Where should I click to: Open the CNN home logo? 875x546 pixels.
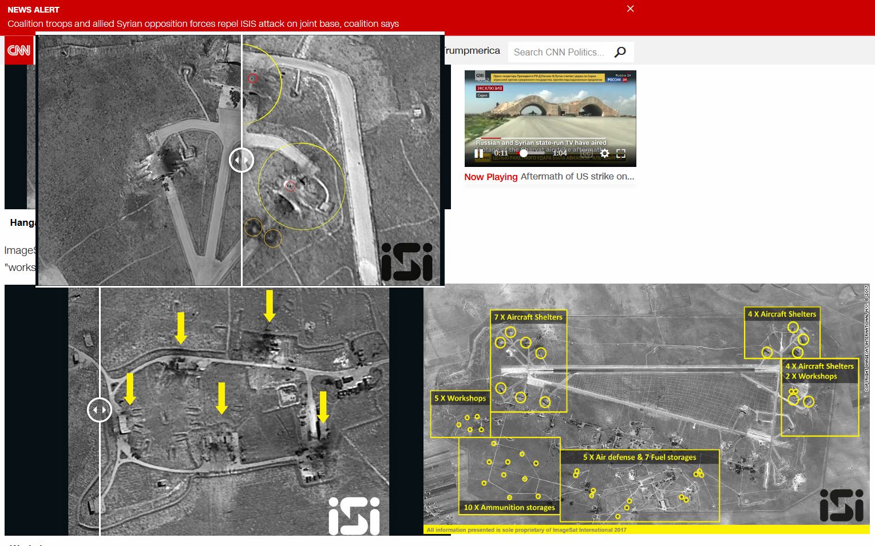click(x=19, y=50)
